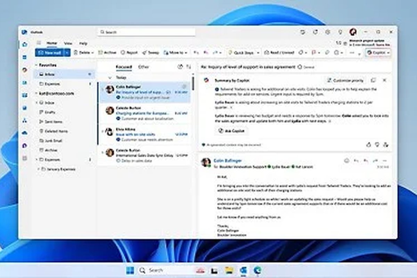Open email Charging stations for Europe
The width and height of the screenshot is (417, 278).
click(x=144, y=113)
